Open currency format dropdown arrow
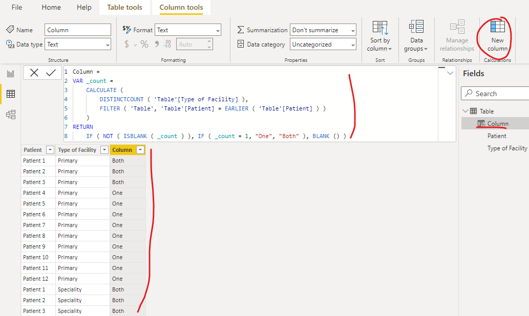The image size is (529, 316). tap(135, 45)
